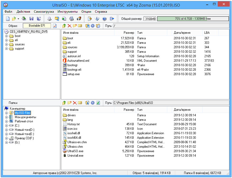Click the Bootable EFI image type field

(x=37, y=26)
